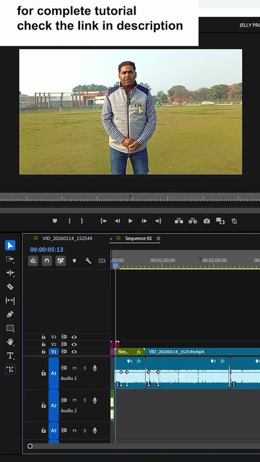Click the voice-over record mic on Audio 2

[x=94, y=400]
